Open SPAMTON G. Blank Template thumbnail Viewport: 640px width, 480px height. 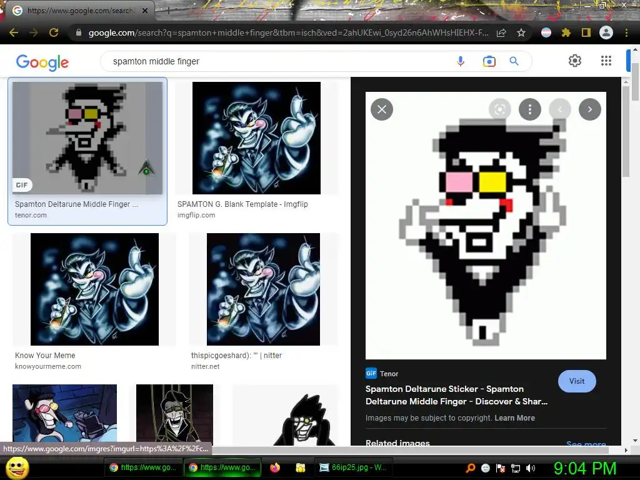pos(256,138)
